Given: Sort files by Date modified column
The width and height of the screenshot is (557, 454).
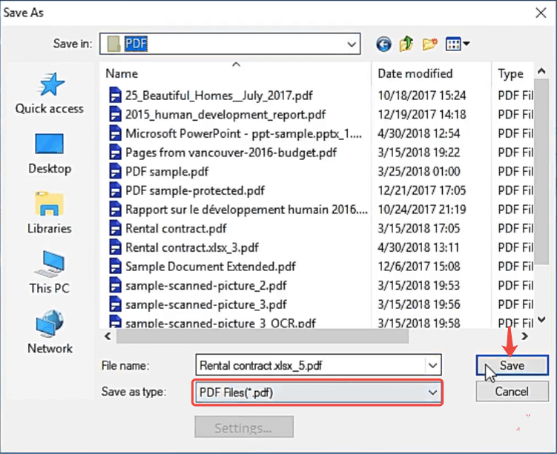Looking at the screenshot, I should [415, 73].
